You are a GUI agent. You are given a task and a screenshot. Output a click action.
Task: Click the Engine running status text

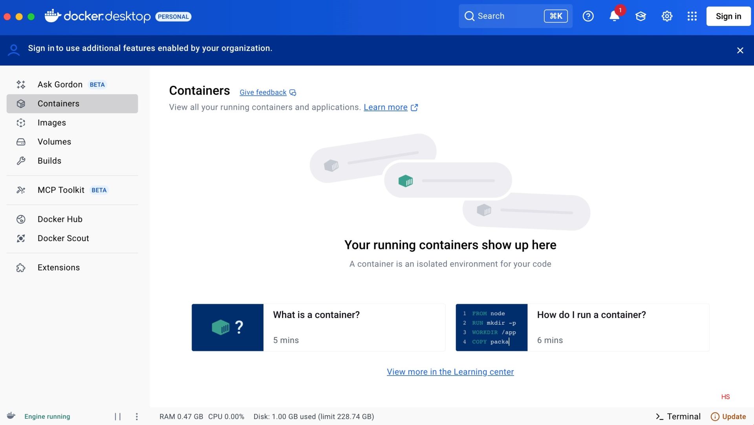47,416
